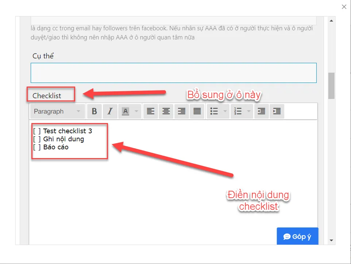Align text left
The height and width of the screenshot is (264, 351).
tap(150, 111)
